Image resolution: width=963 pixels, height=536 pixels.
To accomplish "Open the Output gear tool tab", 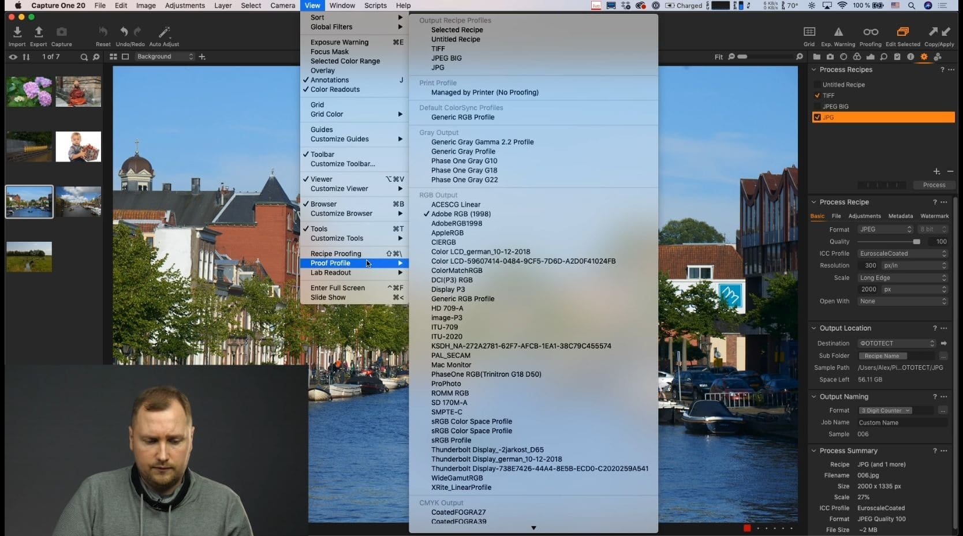I will click(x=924, y=57).
